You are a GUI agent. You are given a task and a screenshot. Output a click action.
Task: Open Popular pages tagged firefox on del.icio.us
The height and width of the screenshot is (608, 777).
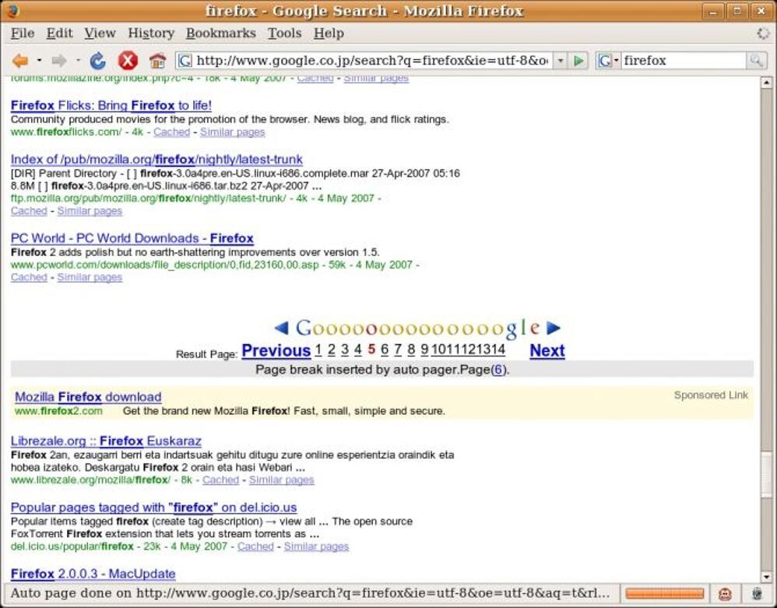pos(153,508)
